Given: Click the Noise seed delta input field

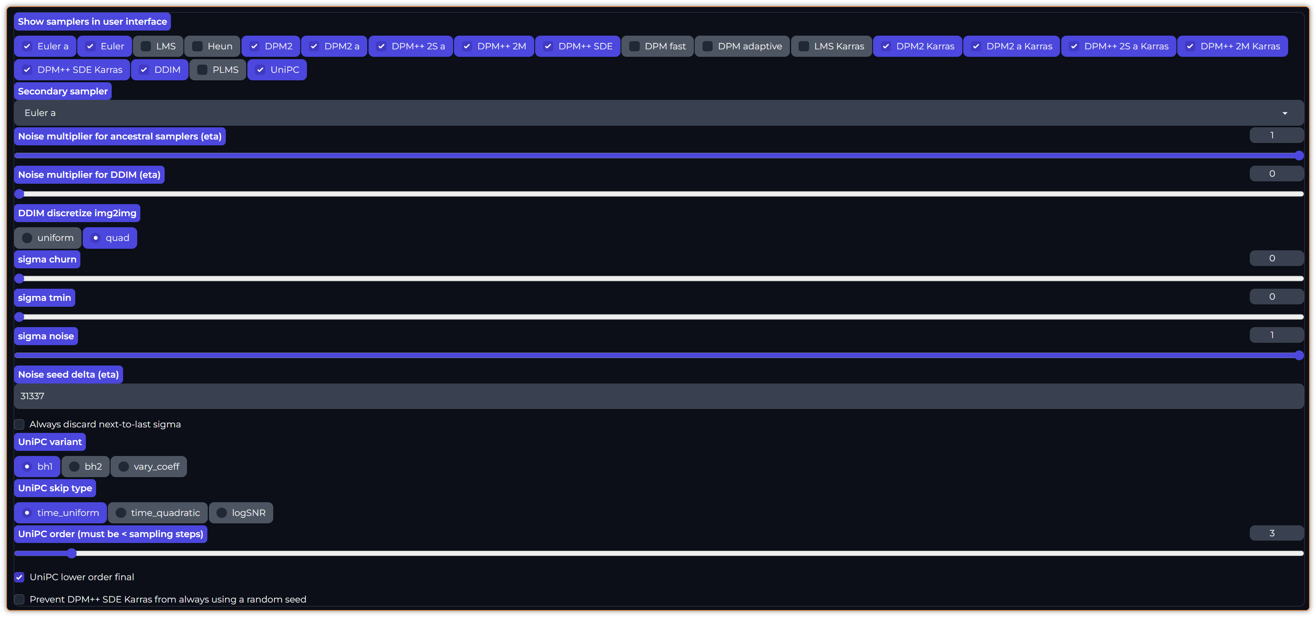Looking at the screenshot, I should 658,396.
